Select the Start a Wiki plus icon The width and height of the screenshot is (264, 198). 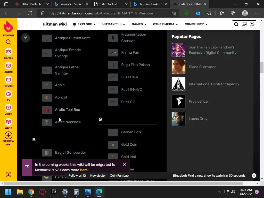[9, 135]
